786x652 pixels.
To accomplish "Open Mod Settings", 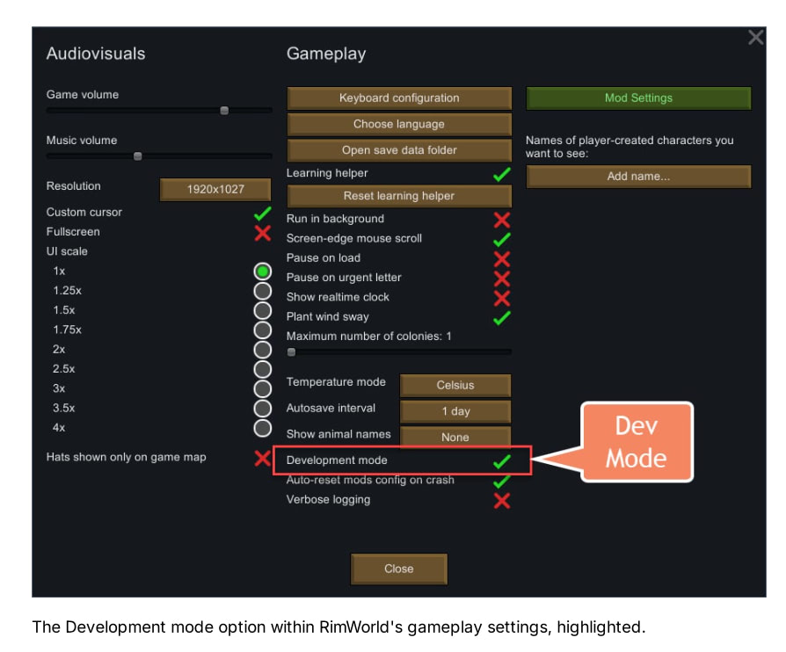I will click(638, 98).
